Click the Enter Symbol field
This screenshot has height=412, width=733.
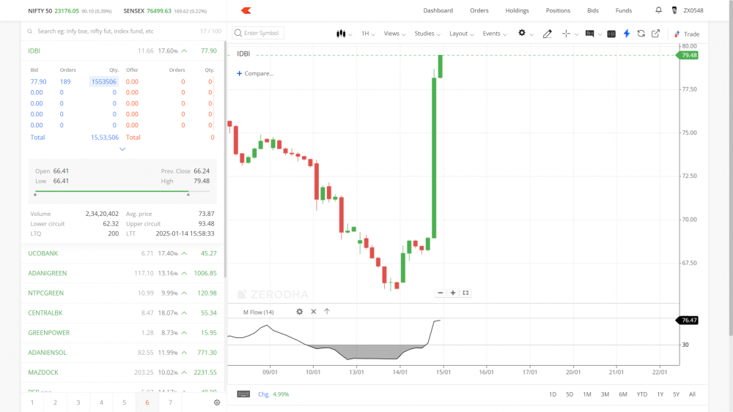tap(258, 33)
